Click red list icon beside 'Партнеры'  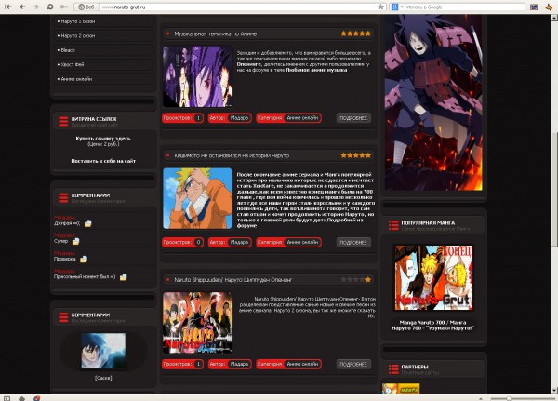tap(393, 369)
